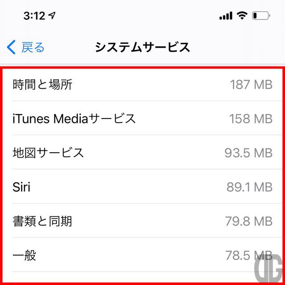Screen dimensions: 285x285
Task: Tap the 93.5 MB usage value
Action: 248,153
